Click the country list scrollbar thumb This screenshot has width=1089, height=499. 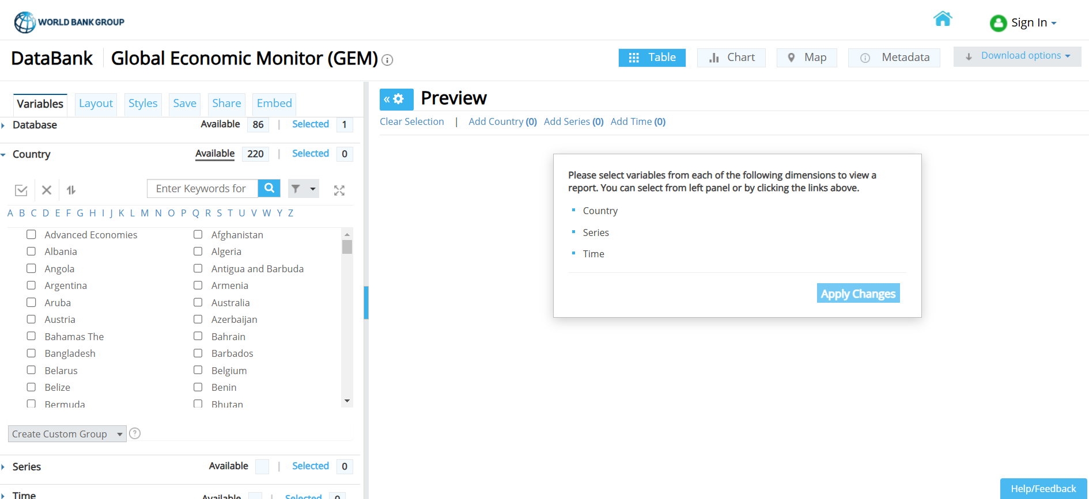347,247
